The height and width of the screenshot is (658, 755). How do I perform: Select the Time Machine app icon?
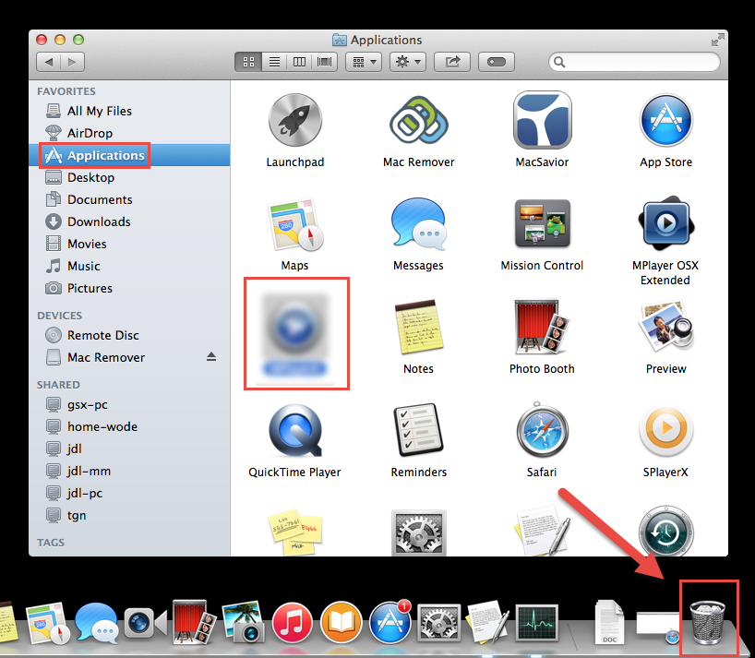(665, 531)
